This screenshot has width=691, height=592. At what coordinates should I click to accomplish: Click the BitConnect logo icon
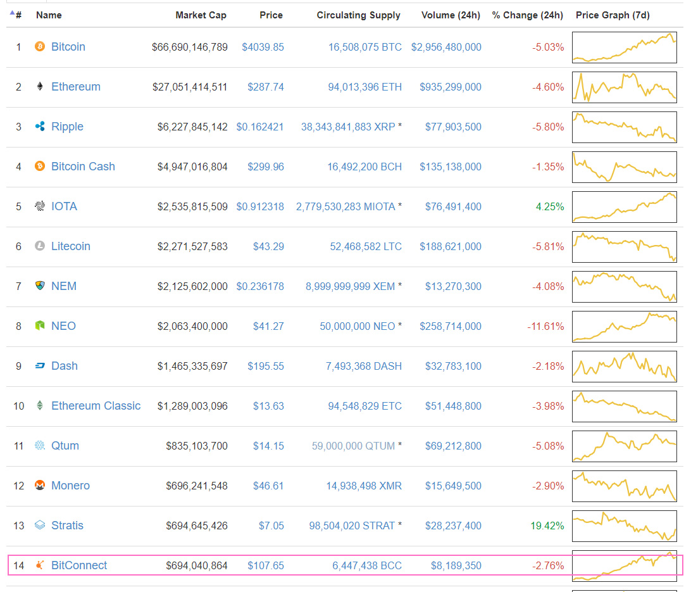coord(40,565)
